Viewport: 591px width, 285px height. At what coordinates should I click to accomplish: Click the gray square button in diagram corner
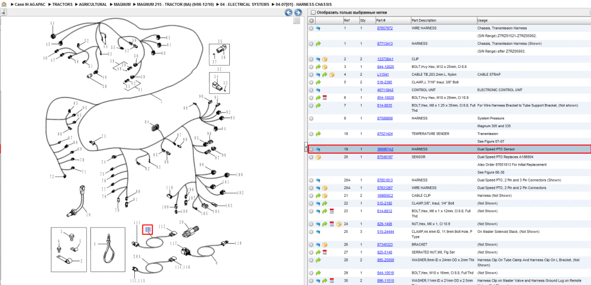tap(297, 21)
